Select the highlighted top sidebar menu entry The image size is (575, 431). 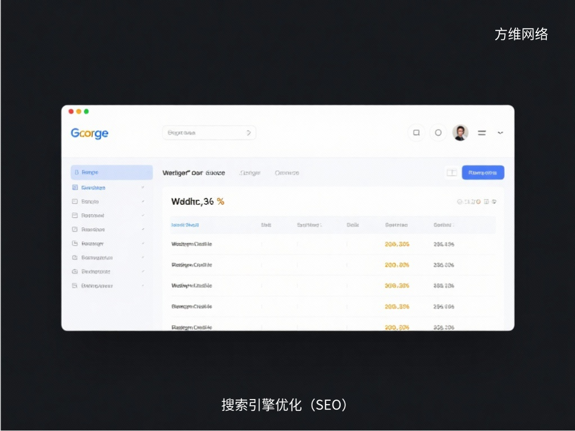pyautogui.click(x=111, y=172)
